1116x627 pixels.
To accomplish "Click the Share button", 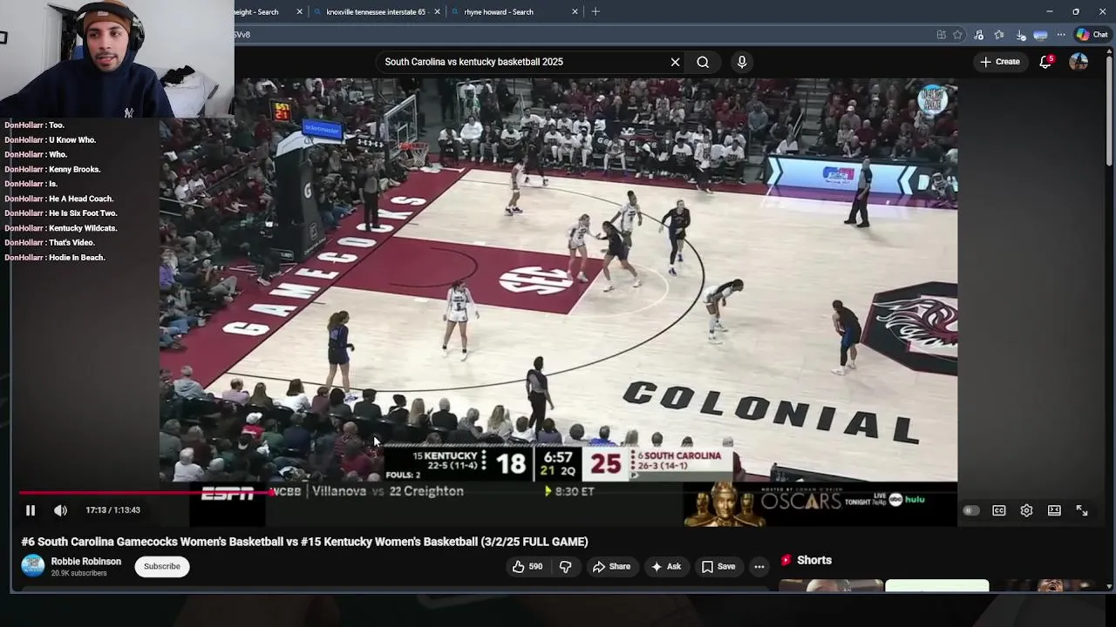I will click(611, 566).
